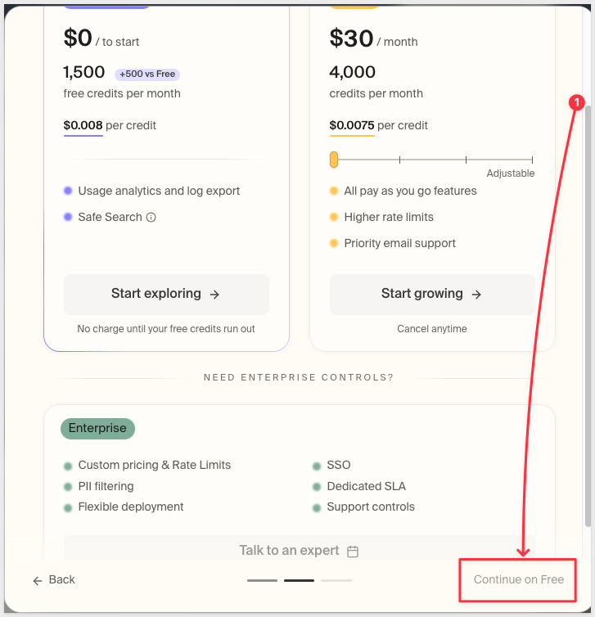Viewport: 595px width, 617px height.
Task: Click the left arrow icon next to Back
Action: (x=38, y=581)
